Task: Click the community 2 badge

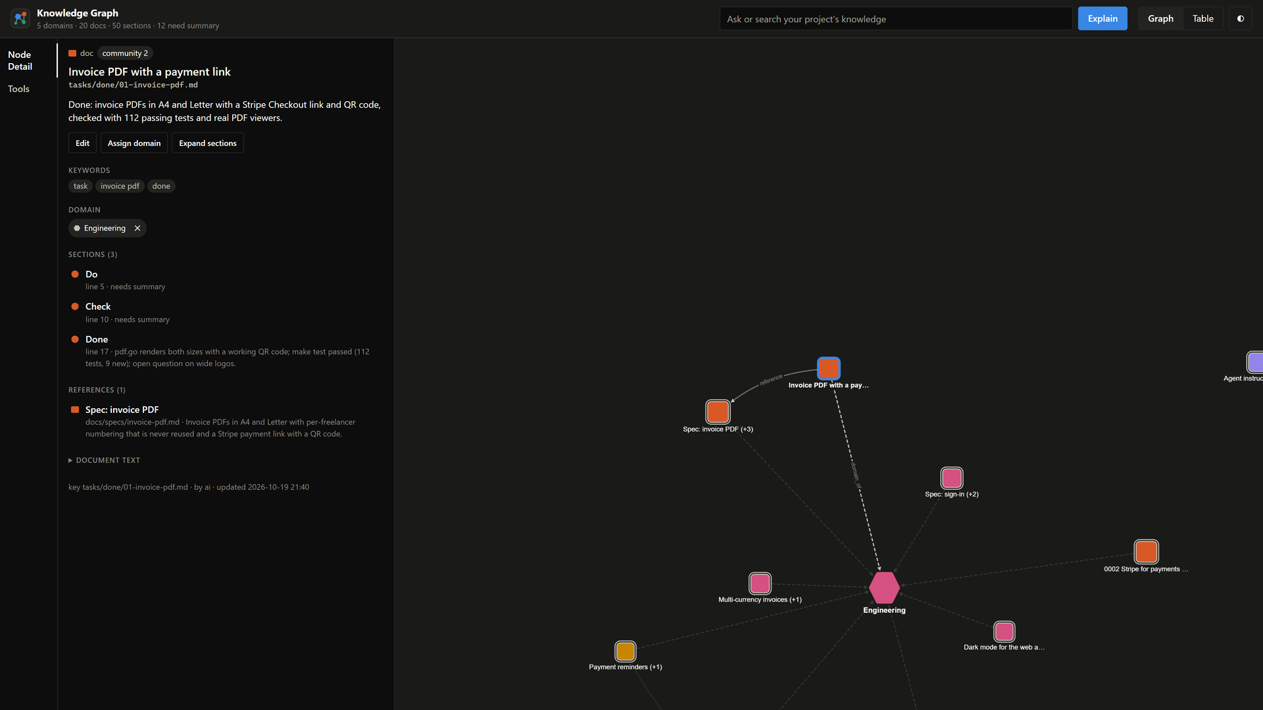Action: [x=125, y=53]
